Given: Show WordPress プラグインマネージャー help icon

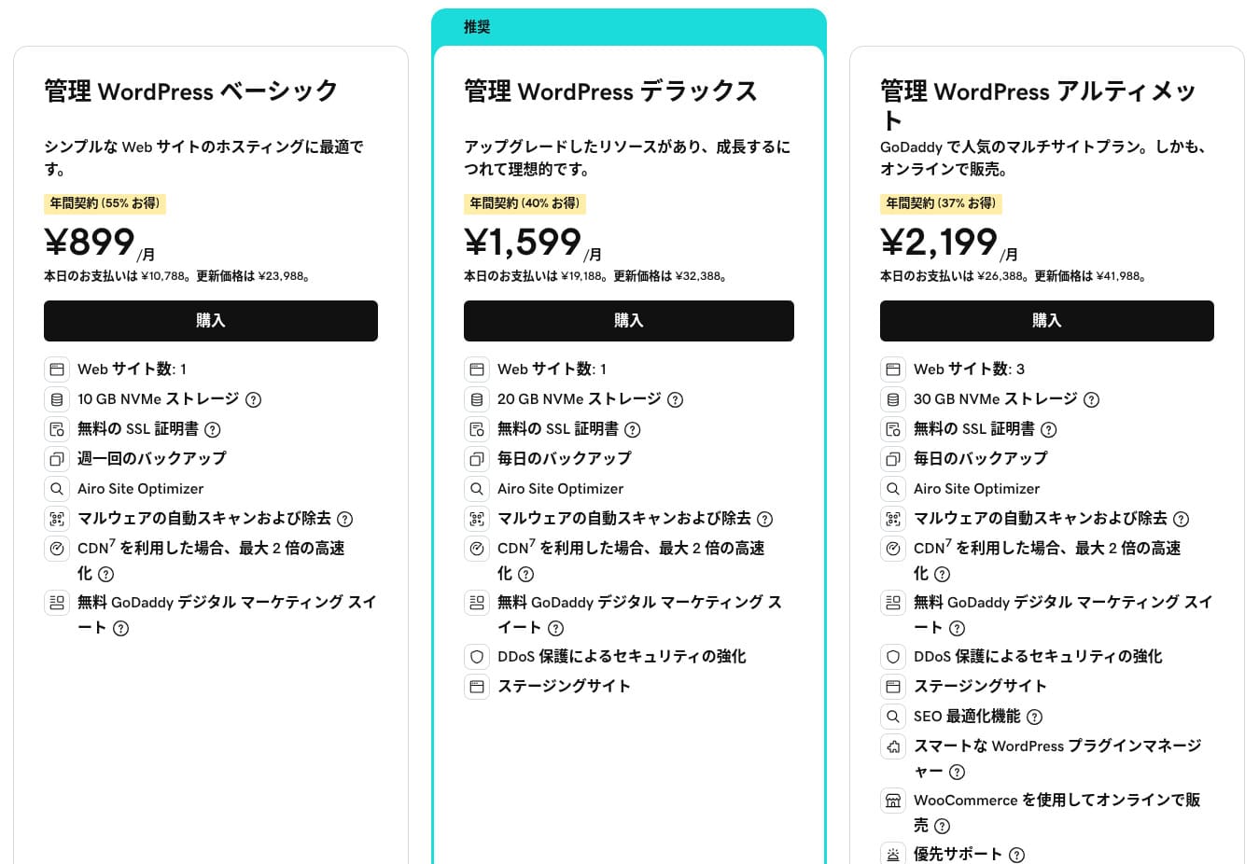Looking at the screenshot, I should pos(957,773).
